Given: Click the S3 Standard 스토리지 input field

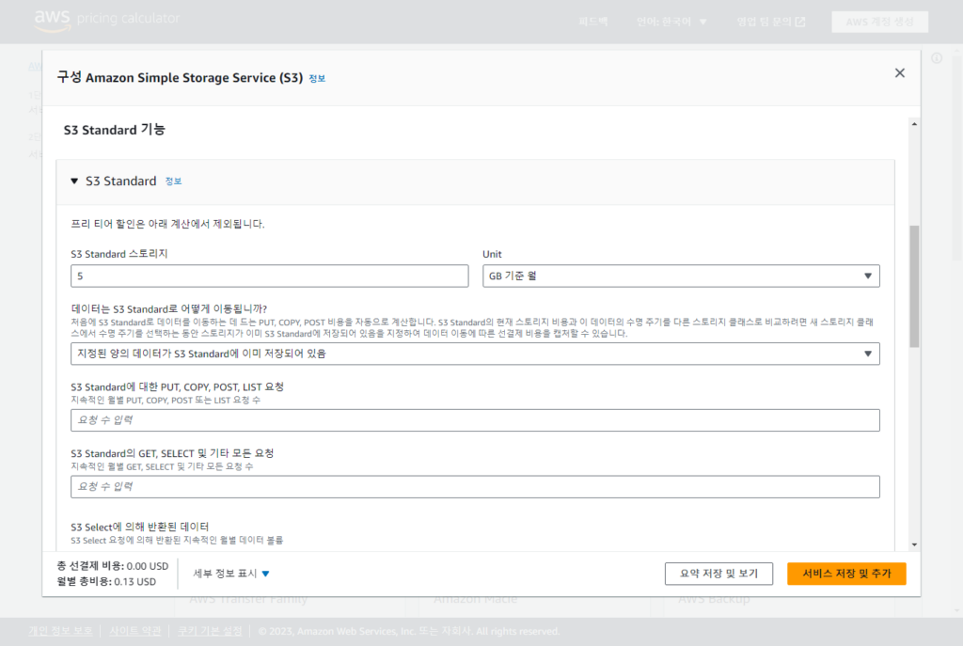Looking at the screenshot, I should pos(270,276).
